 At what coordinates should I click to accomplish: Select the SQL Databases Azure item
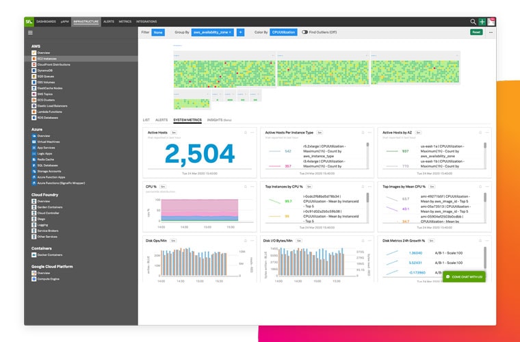[x=47, y=166]
